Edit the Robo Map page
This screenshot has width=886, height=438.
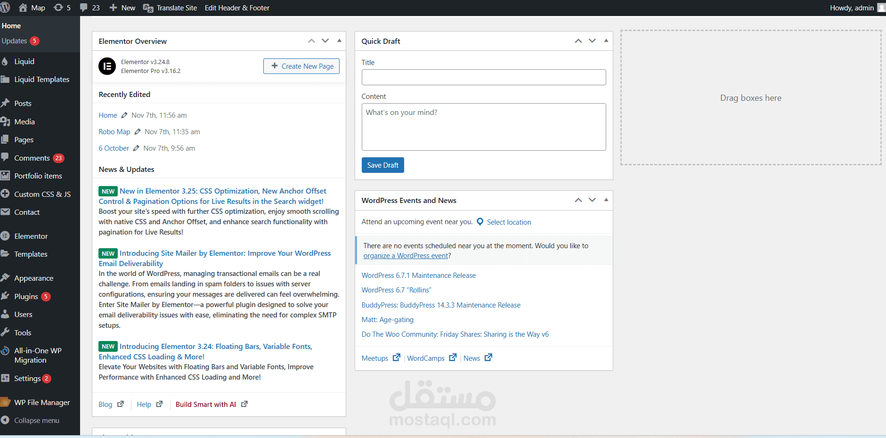tap(120, 131)
